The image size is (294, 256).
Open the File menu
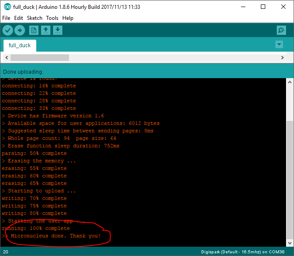click(6, 18)
